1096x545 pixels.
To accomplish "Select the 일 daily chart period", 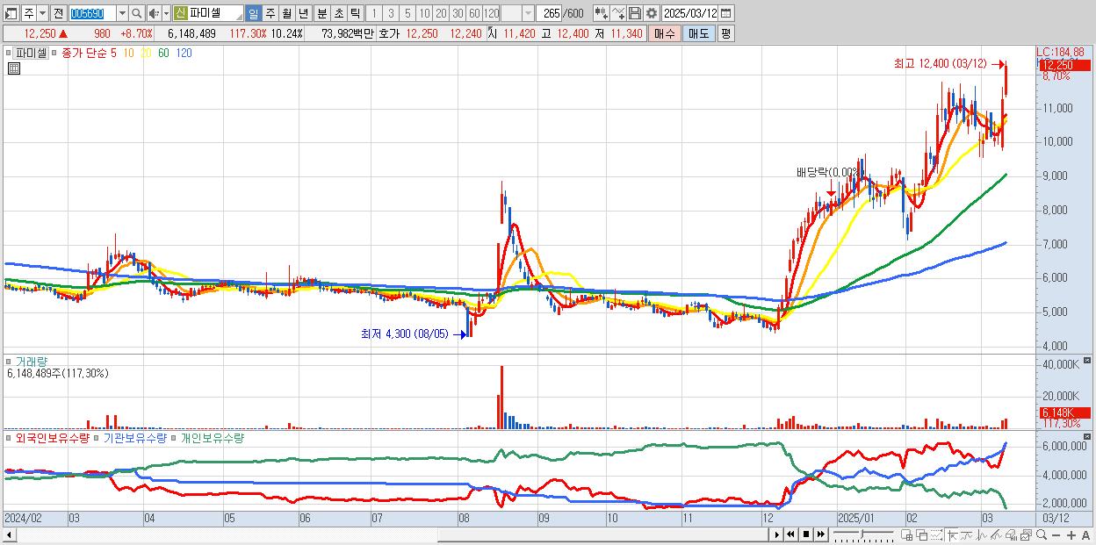I will [254, 13].
